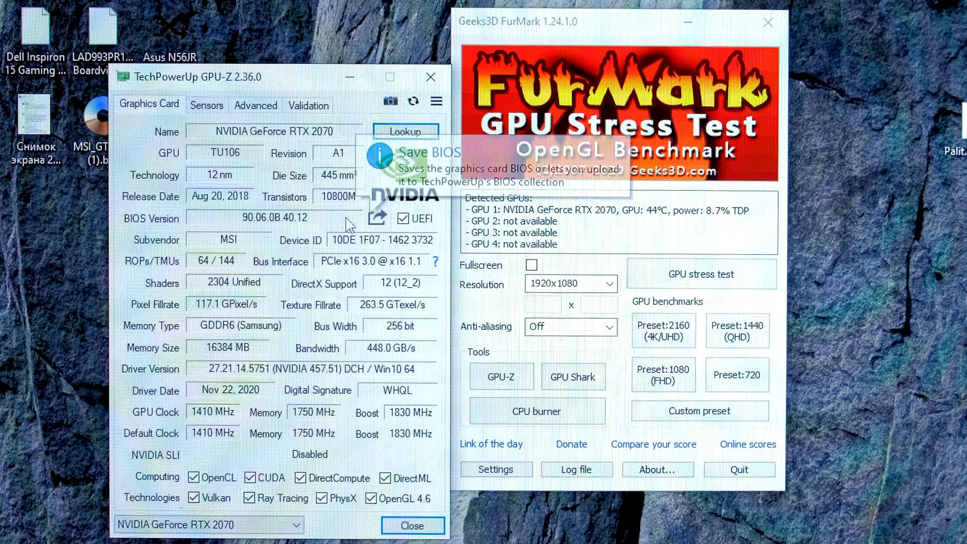Viewport: 967px width, 544px height.
Task: Toggle the UEFI checkbox
Action: [403, 218]
